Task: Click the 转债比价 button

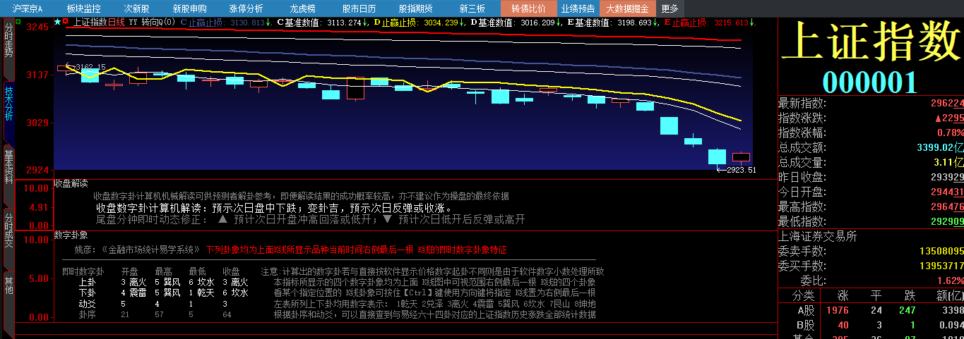Action: [528, 8]
